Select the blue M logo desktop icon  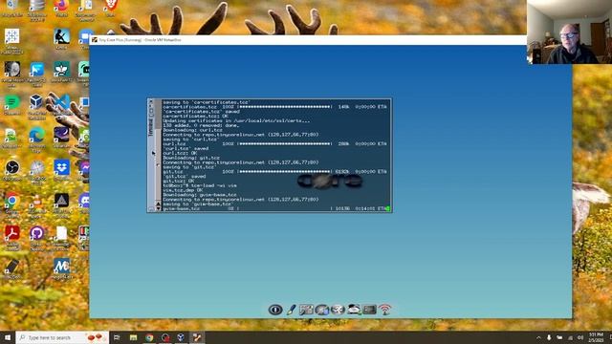click(61, 266)
